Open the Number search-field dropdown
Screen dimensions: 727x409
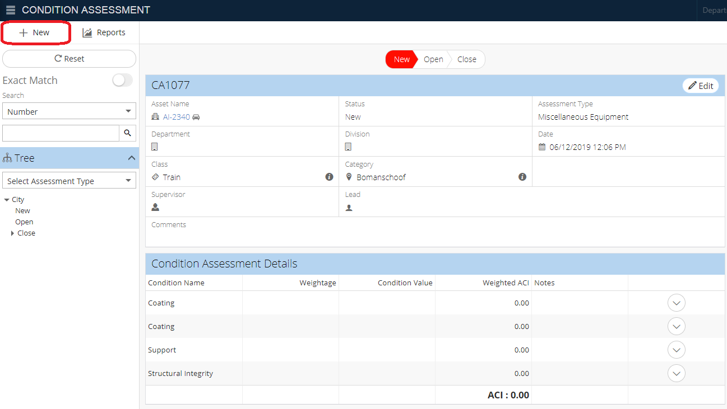pos(70,111)
